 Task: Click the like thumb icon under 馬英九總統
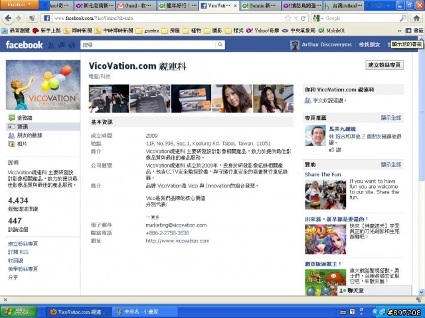pyautogui.click(x=331, y=150)
